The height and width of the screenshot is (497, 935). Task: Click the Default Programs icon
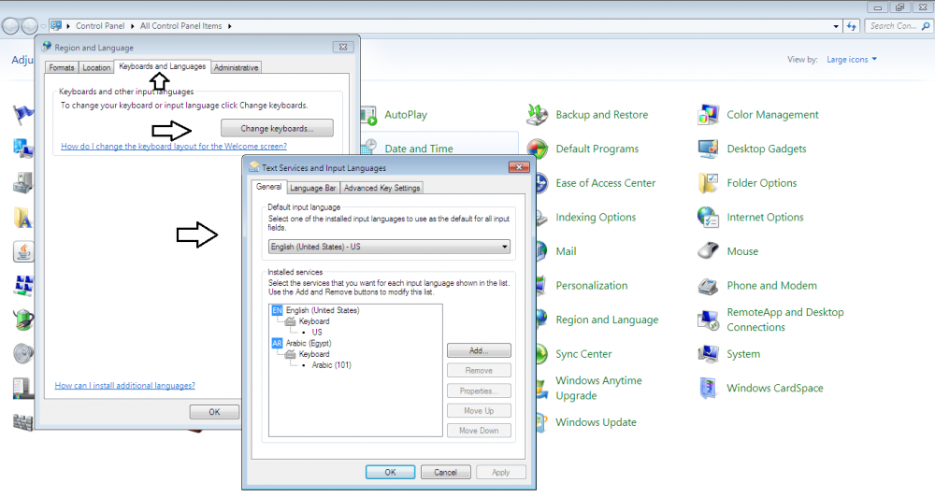point(538,149)
